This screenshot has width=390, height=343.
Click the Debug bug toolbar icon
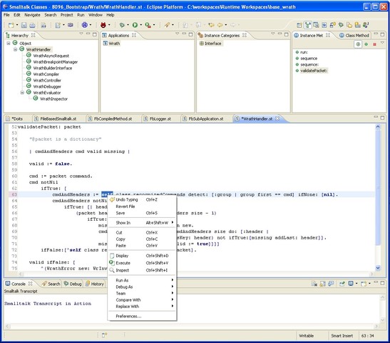122,25
